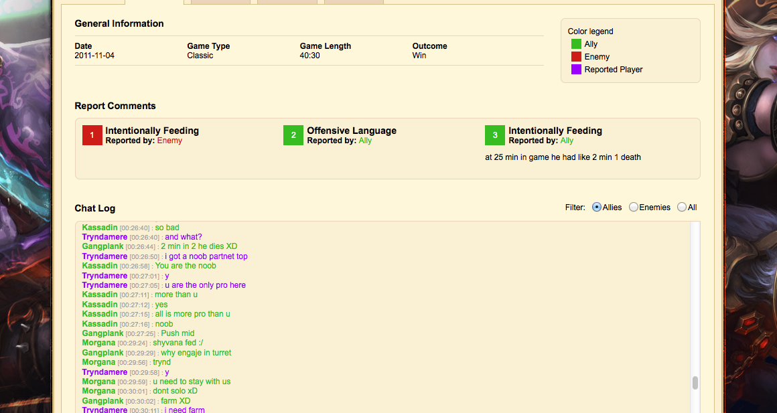The width and height of the screenshot is (777, 413).
Task: Select the All chat filter radio button
Action: (x=682, y=208)
